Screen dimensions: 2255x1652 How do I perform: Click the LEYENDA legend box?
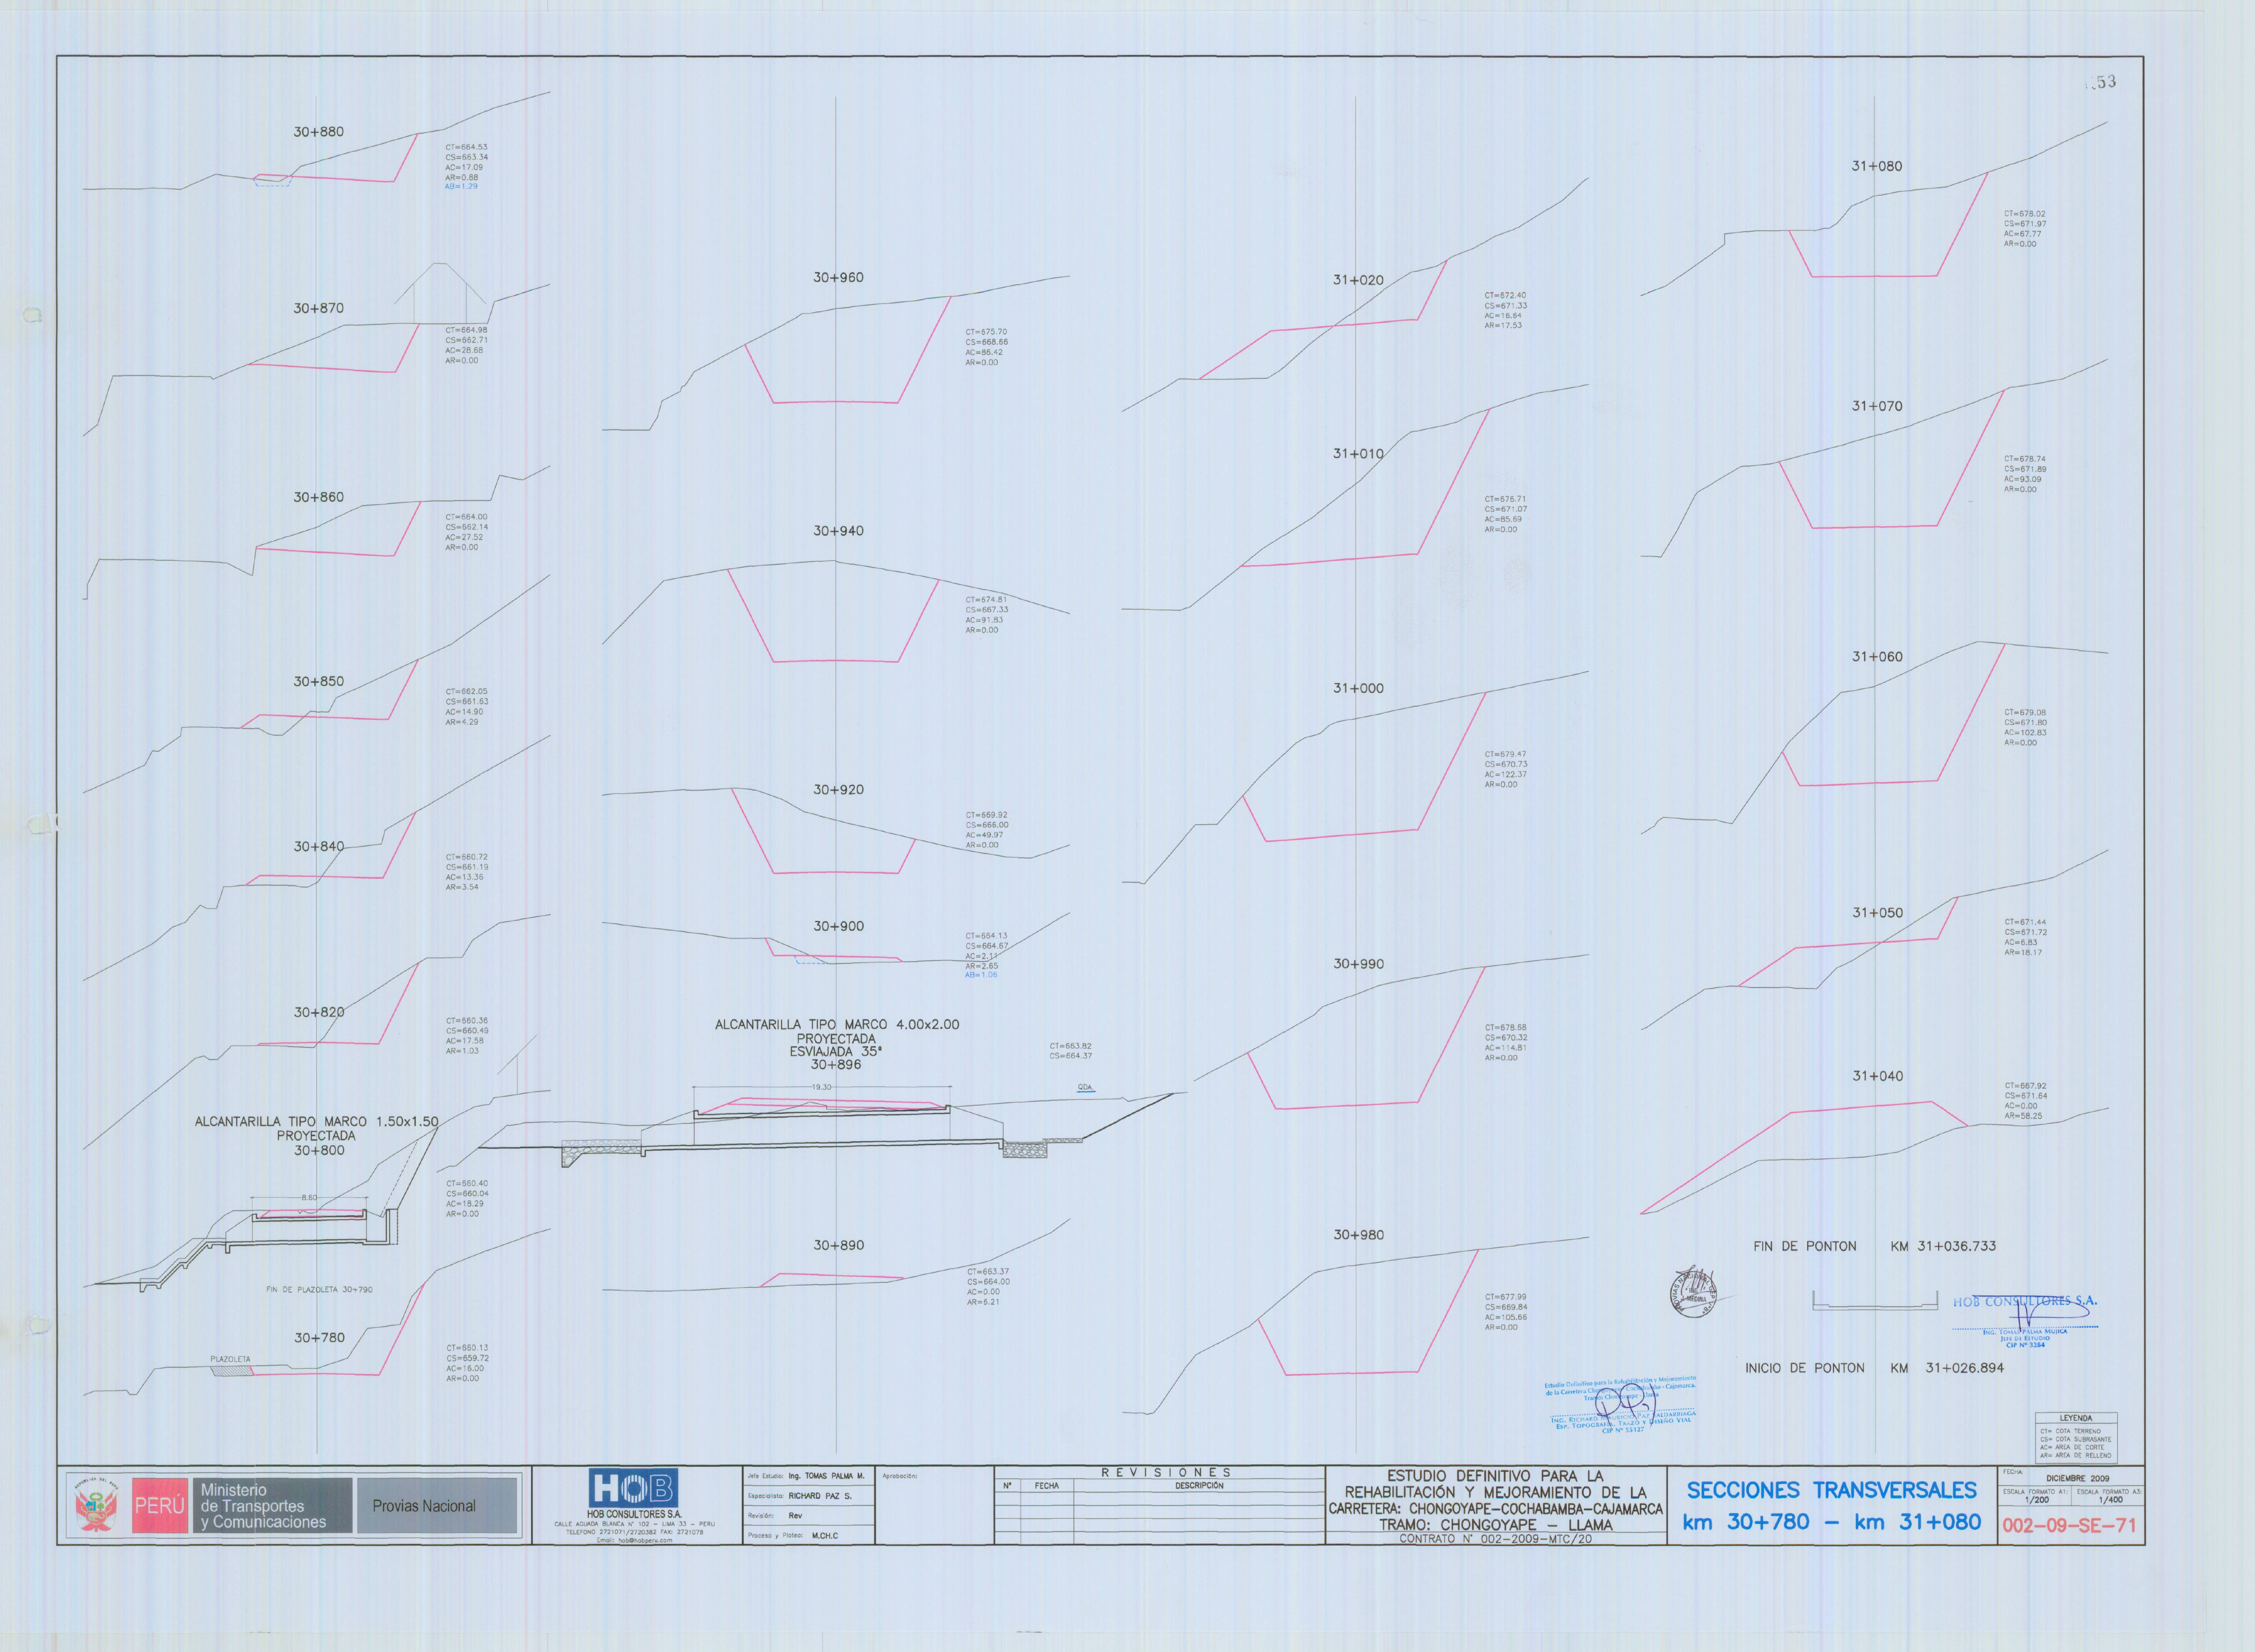[x=2076, y=1438]
